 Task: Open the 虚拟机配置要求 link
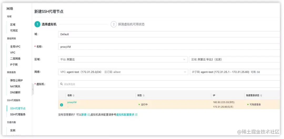click(125, 115)
